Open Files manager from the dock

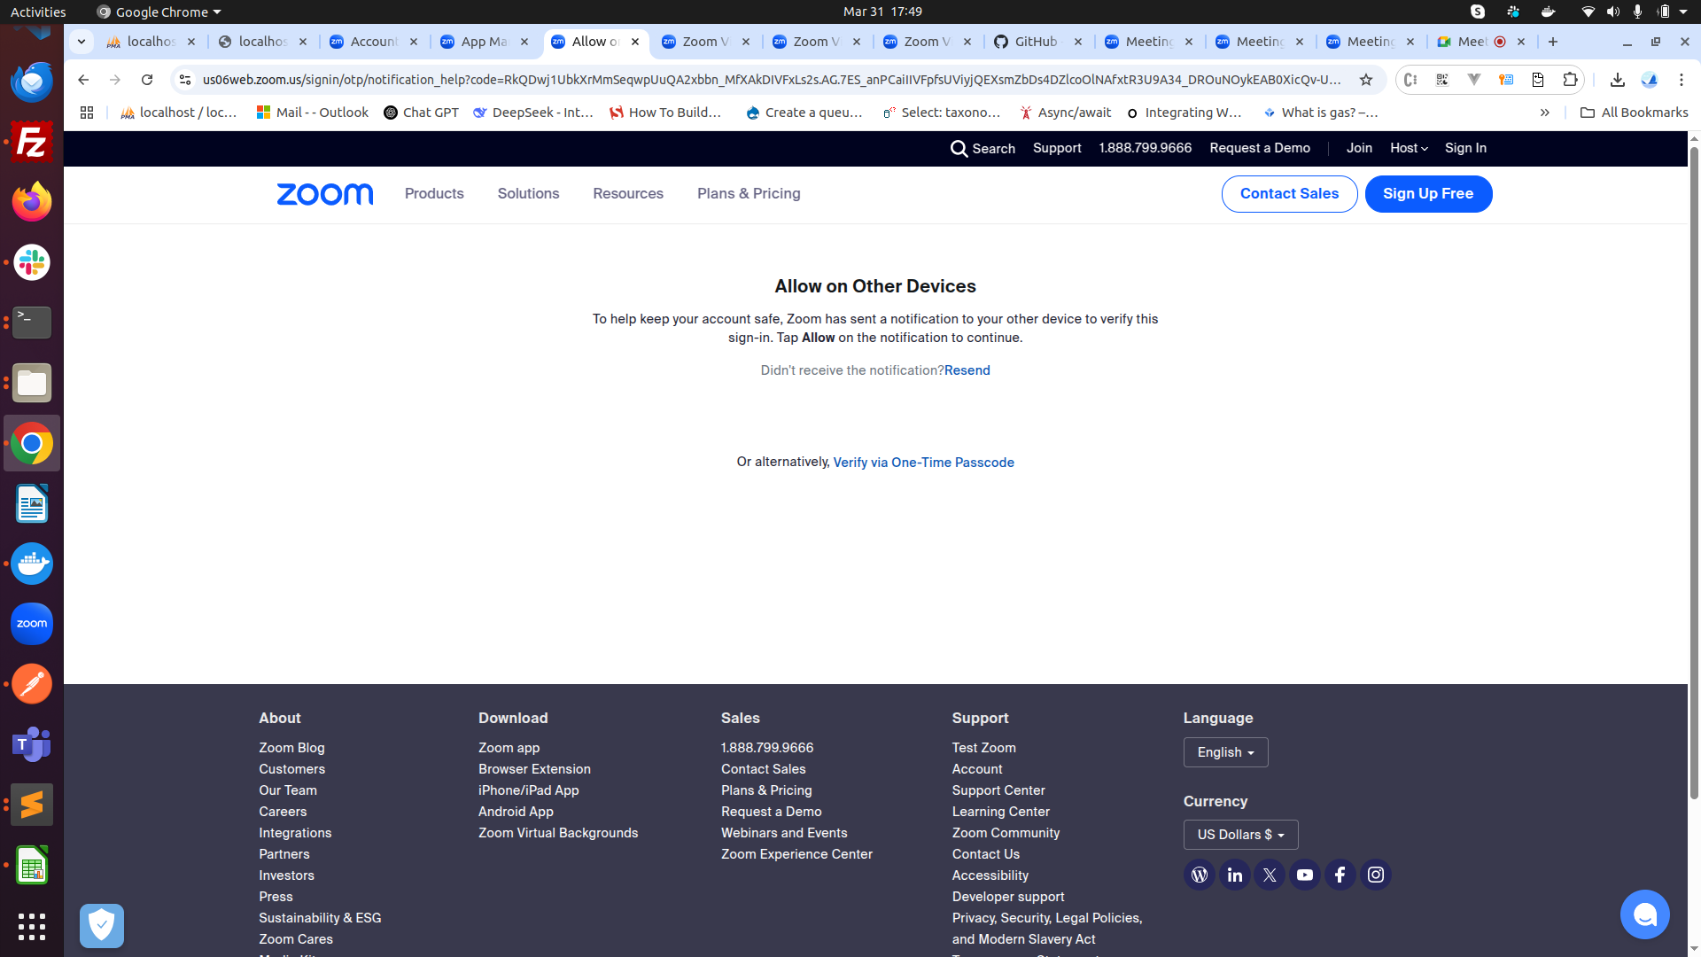pos(32,383)
